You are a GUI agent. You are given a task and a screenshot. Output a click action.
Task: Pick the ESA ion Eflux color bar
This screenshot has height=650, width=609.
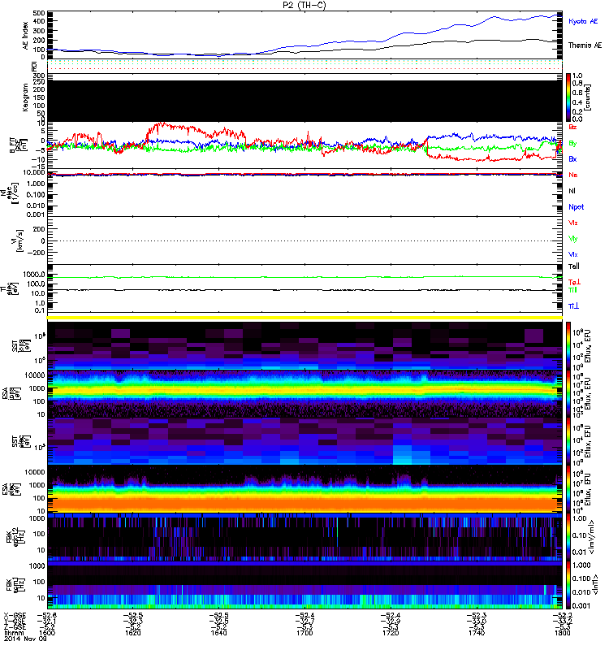(x=568, y=394)
